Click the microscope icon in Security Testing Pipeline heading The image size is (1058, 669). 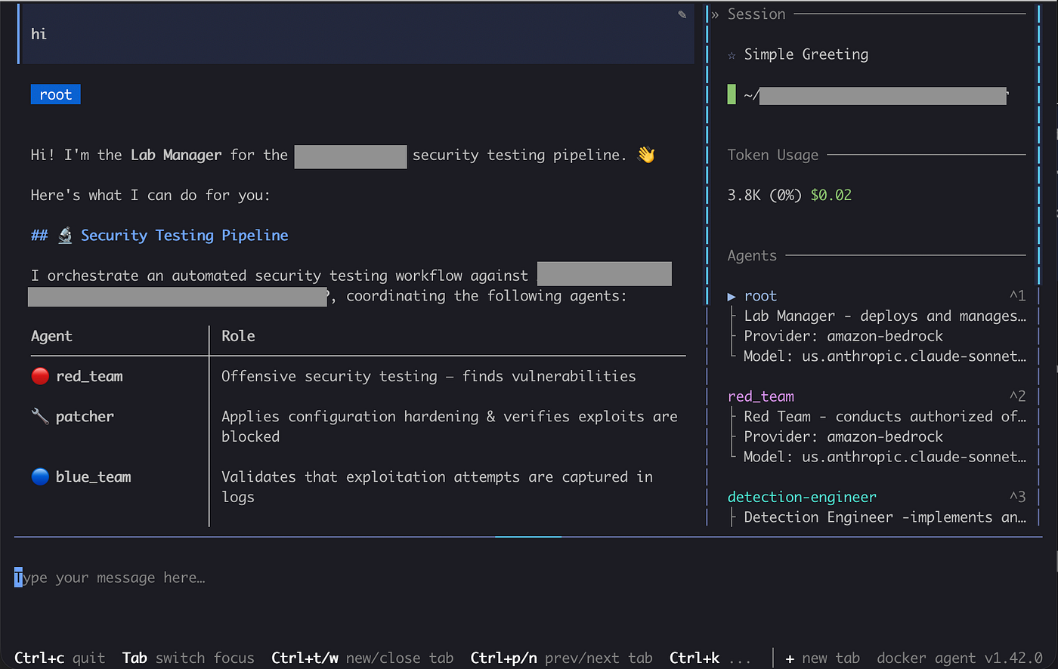click(66, 236)
